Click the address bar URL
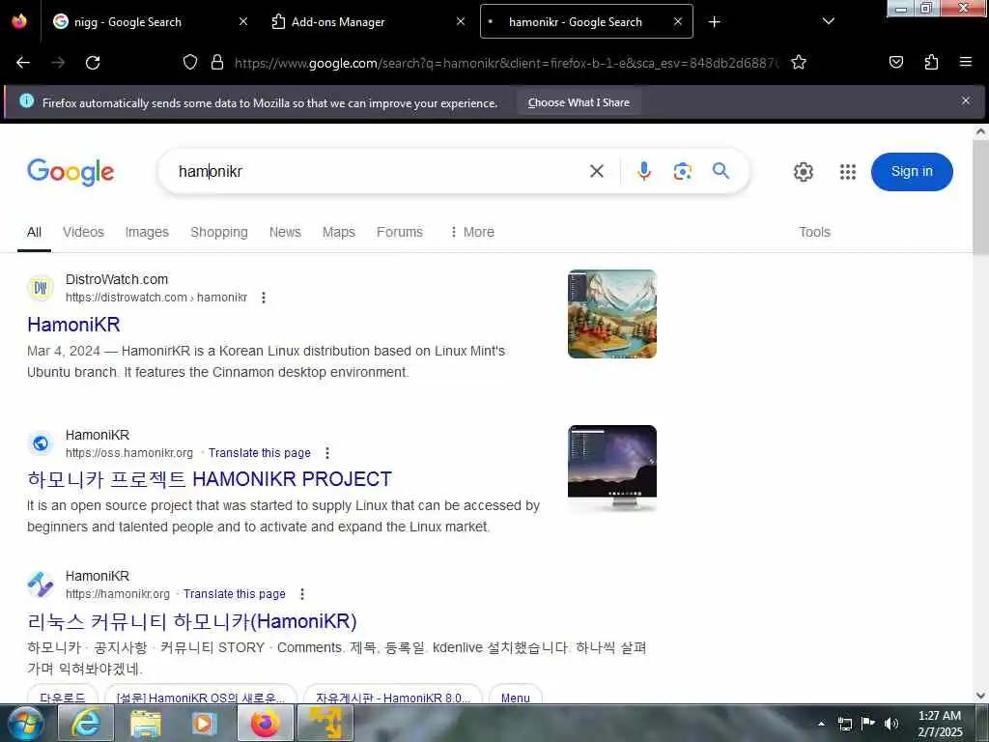Screen dimensions: 989x742 pos(506,63)
